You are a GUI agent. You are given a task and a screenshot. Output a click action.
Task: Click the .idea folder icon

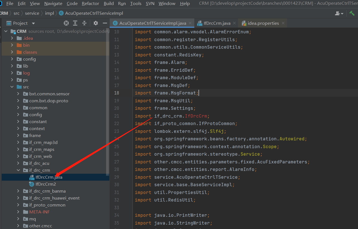(19, 38)
